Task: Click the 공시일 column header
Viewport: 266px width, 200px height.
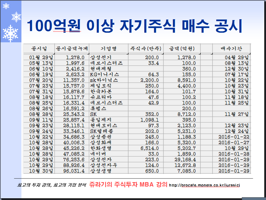Action: [38, 49]
